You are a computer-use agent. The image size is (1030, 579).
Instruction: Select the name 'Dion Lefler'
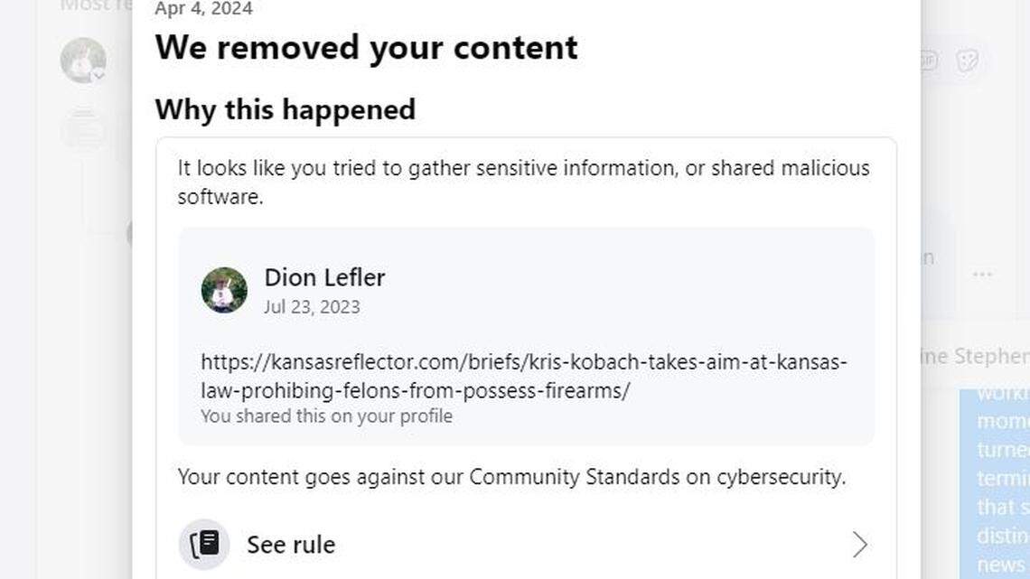[325, 277]
